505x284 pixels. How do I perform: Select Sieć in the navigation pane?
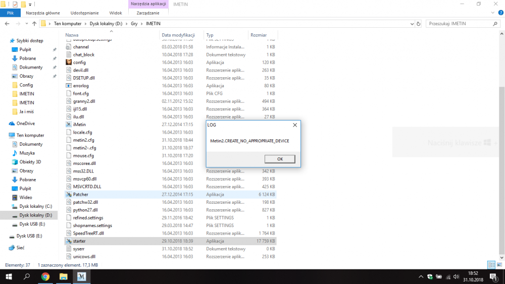tap(20, 248)
